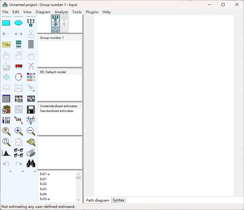This screenshot has width=244, height=210.
Task: Select Move parameter values tool
Action: [x=6, y=88]
